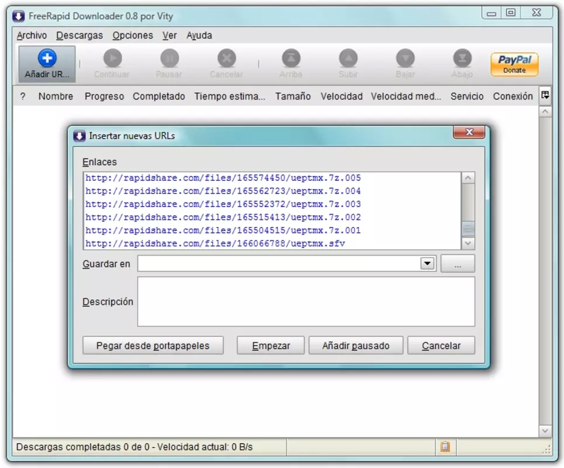This screenshot has height=468, width=564.
Task: Maximize the FreeRapid Downloader window
Action: tap(510, 13)
